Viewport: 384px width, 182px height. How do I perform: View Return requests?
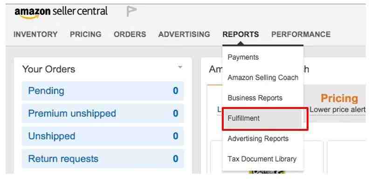click(x=103, y=159)
